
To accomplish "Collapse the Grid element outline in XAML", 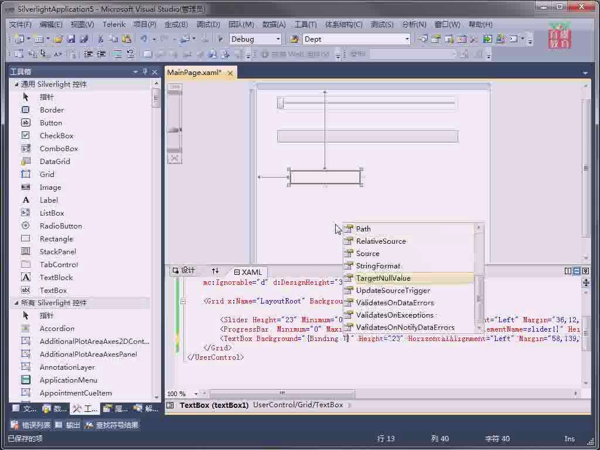I will click(x=183, y=301).
